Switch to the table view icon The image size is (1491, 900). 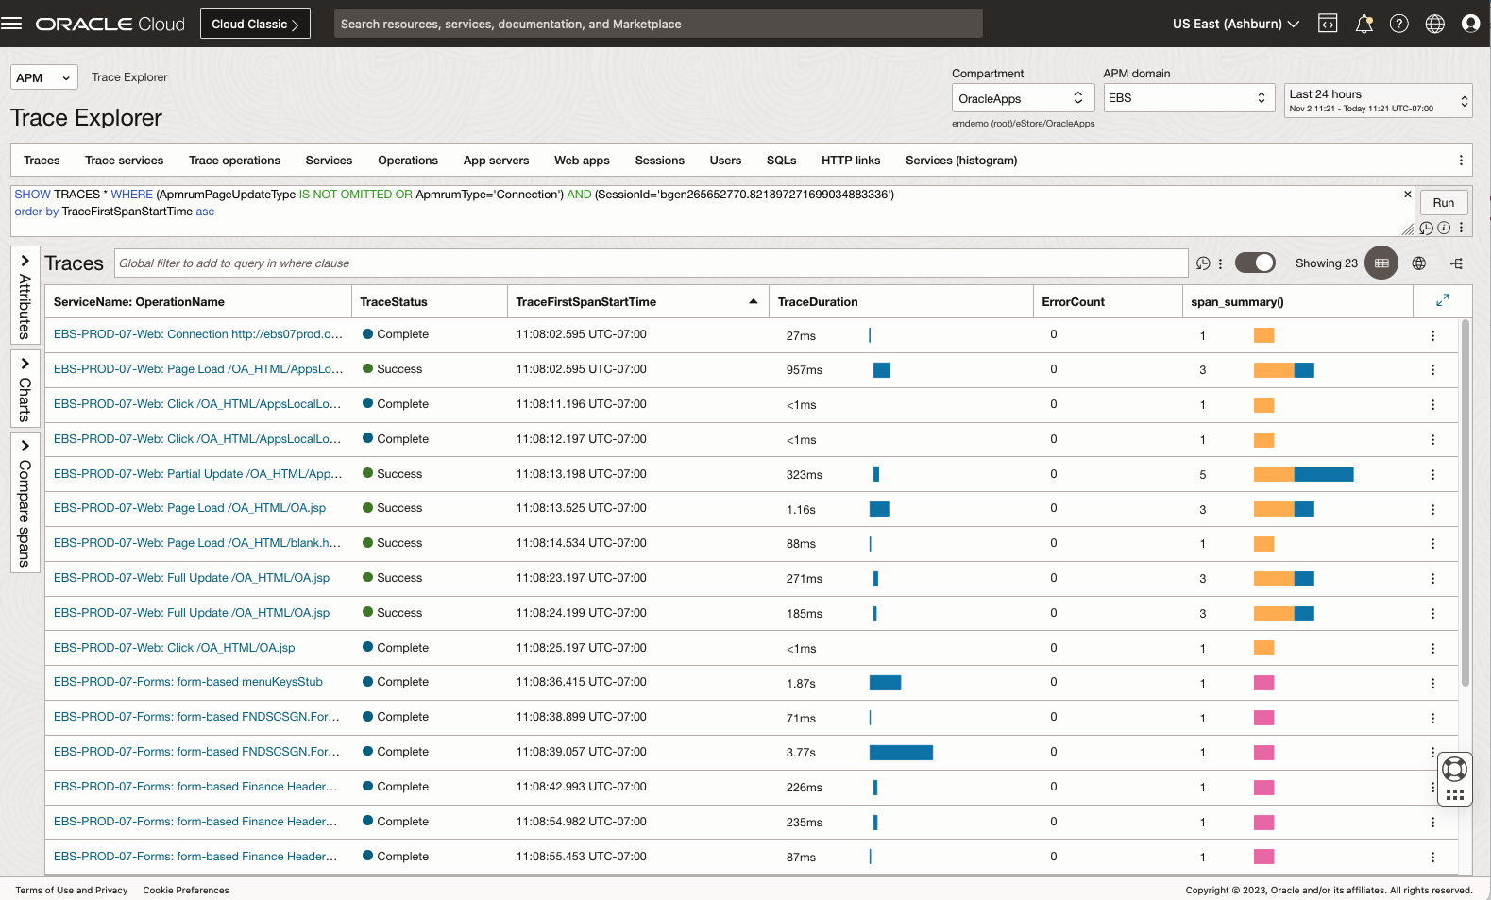coord(1381,263)
